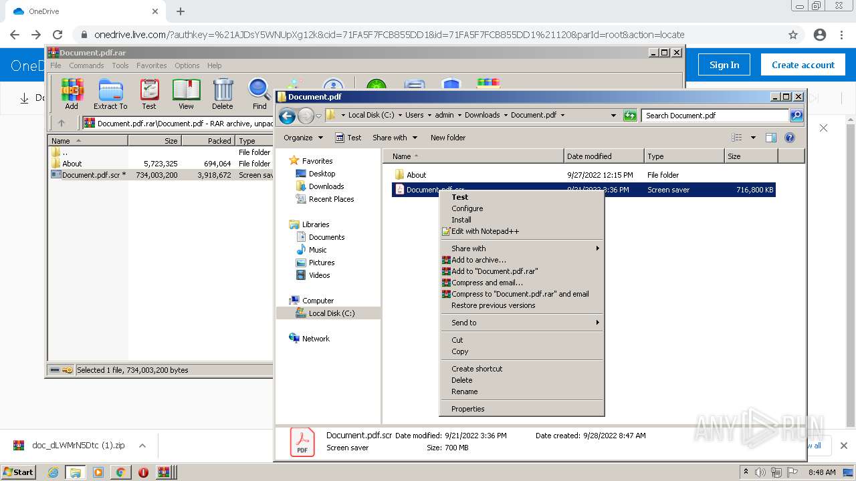Click the volume icon in system tray
This screenshot has height=481, width=856.
(760, 472)
